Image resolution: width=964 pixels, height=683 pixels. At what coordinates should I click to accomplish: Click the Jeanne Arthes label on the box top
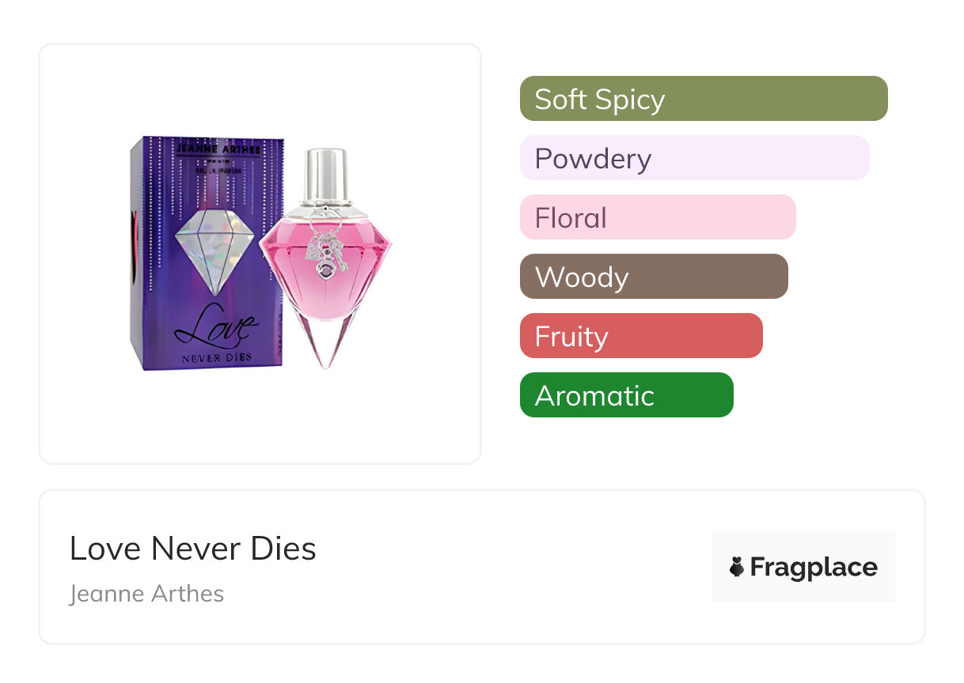pyautogui.click(x=218, y=149)
